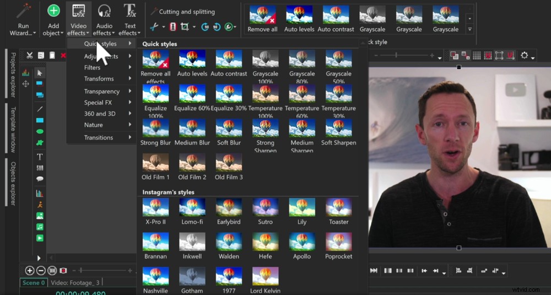Click the scissors split tool icon
Image resolution: width=551 pixels, height=295 pixels.
click(x=154, y=26)
